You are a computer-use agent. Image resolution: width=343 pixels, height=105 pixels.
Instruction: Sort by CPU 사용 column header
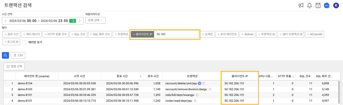(x=268, y=76)
